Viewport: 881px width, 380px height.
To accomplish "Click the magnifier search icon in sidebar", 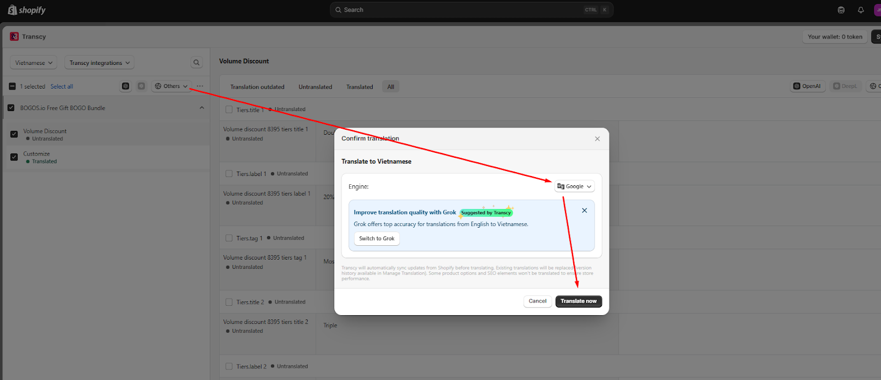I will 197,63.
